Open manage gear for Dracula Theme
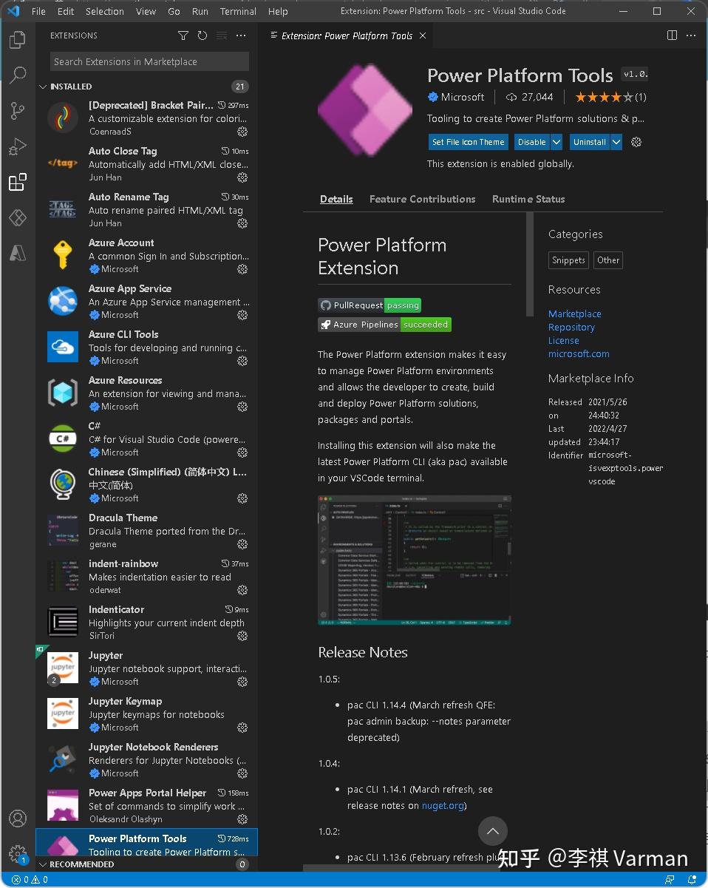 click(x=242, y=544)
